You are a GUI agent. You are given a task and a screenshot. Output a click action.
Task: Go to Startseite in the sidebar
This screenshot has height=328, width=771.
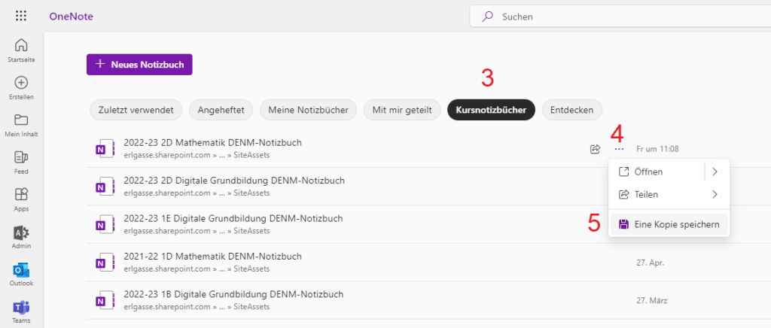point(21,45)
